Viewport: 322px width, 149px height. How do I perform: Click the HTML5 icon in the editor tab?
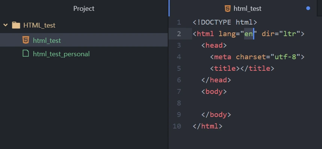(x=227, y=8)
